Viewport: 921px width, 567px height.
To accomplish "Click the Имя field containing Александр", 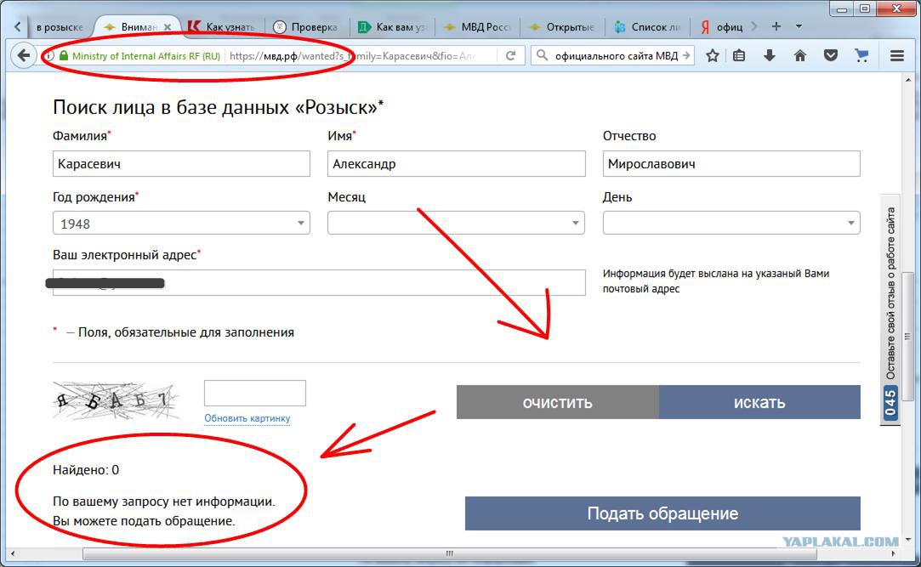I will (457, 164).
